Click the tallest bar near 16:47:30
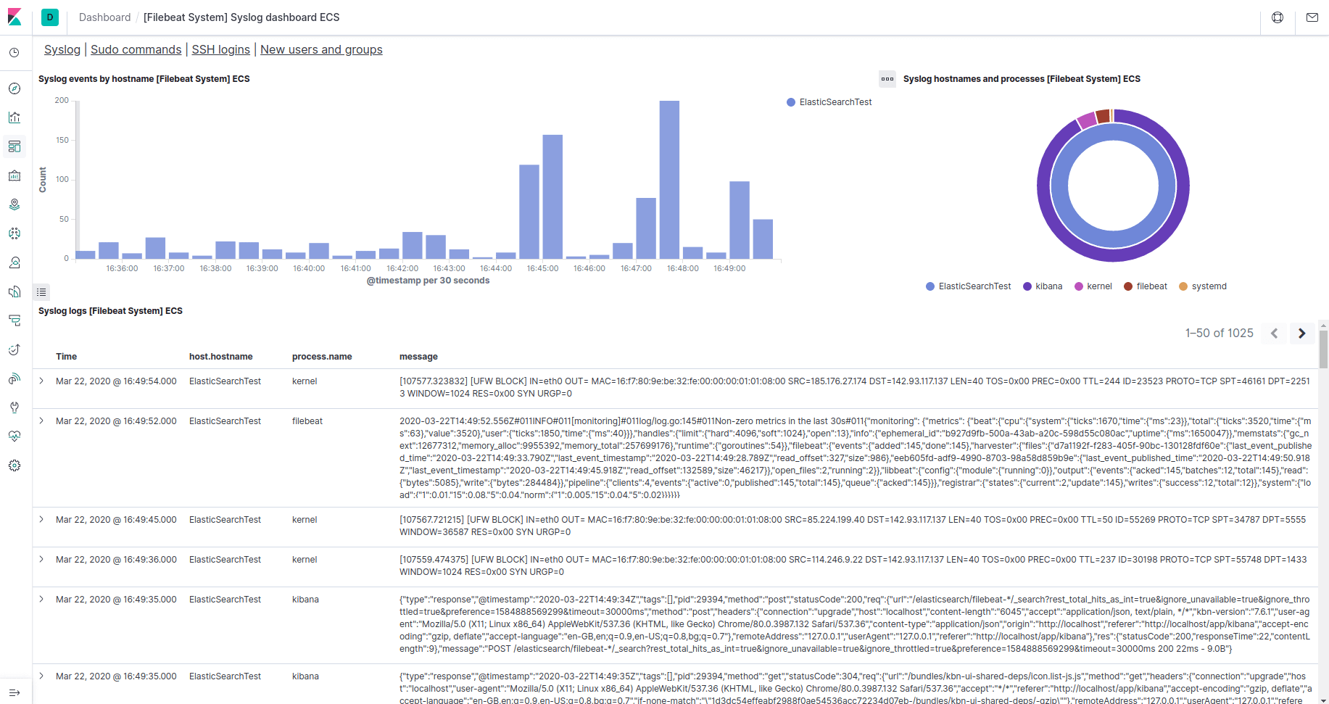 669,180
